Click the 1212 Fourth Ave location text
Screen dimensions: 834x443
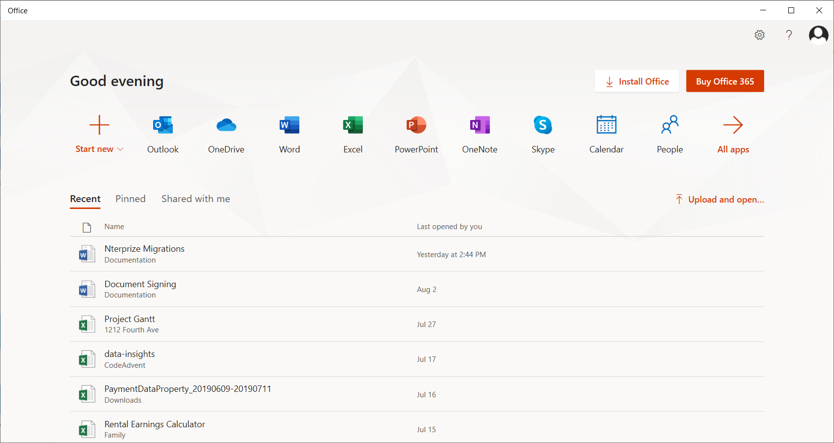(x=131, y=330)
